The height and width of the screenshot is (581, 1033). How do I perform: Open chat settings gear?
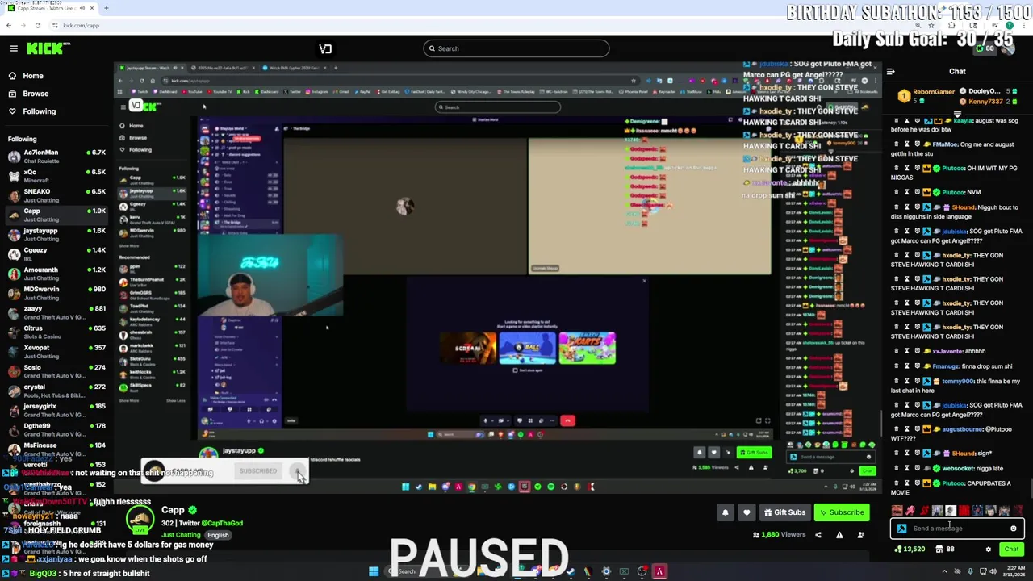(x=988, y=550)
